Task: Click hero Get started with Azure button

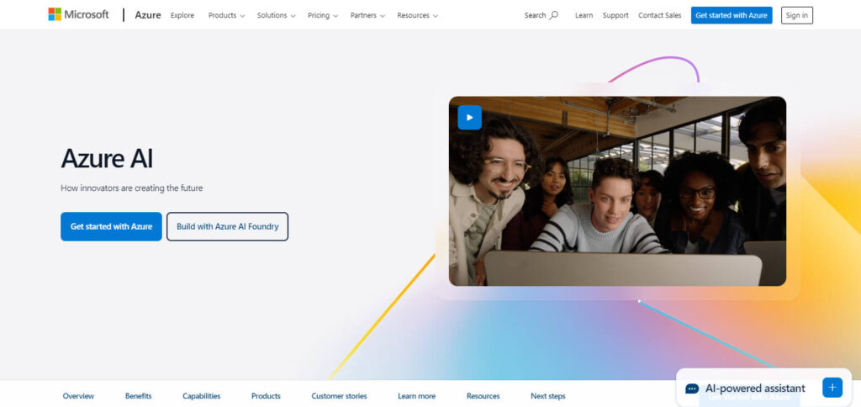Action: (x=111, y=226)
